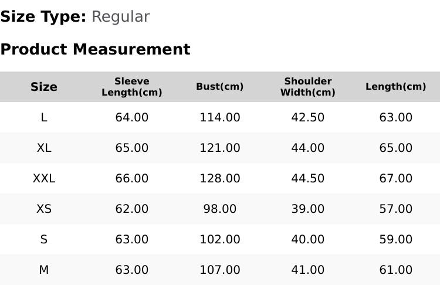Screen dimensions: 440x285
Task: Select the L size row label
Action: point(44,117)
